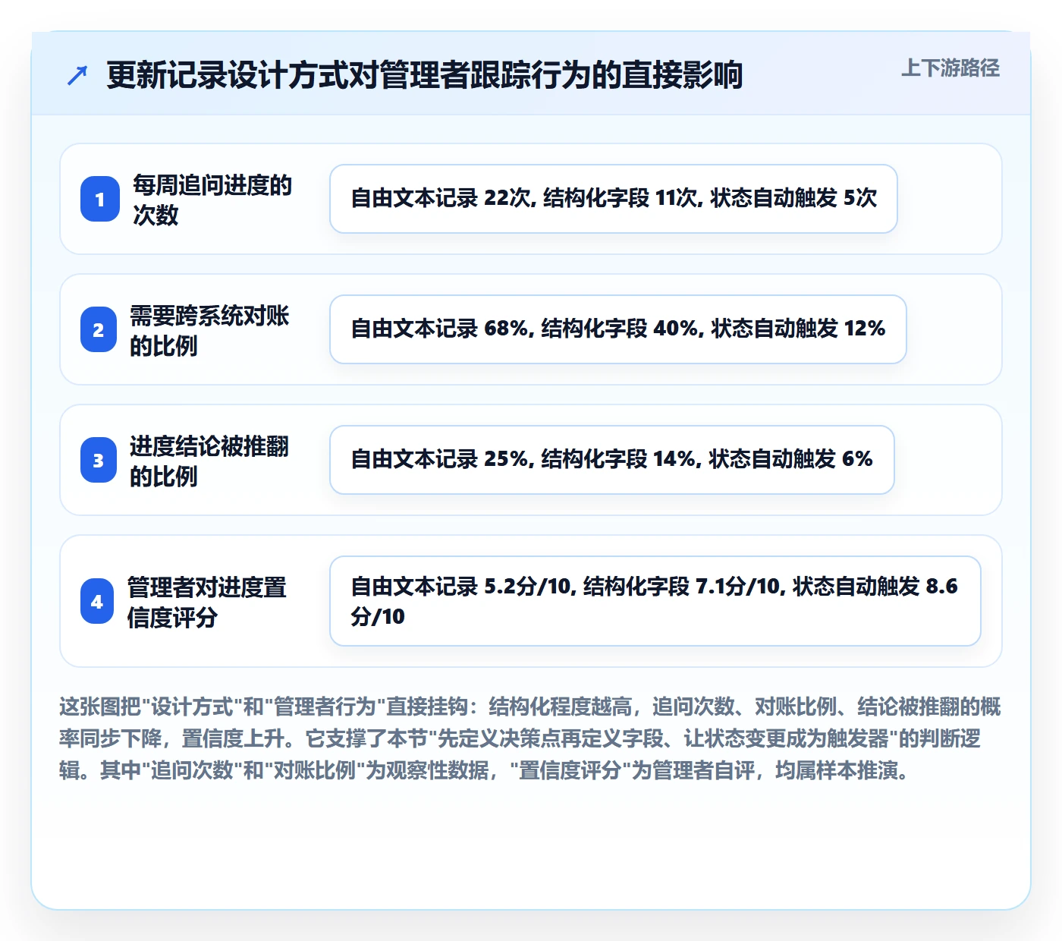1062x941 pixels.
Task: Click the 上下游路径 label in header
Action: (950, 68)
